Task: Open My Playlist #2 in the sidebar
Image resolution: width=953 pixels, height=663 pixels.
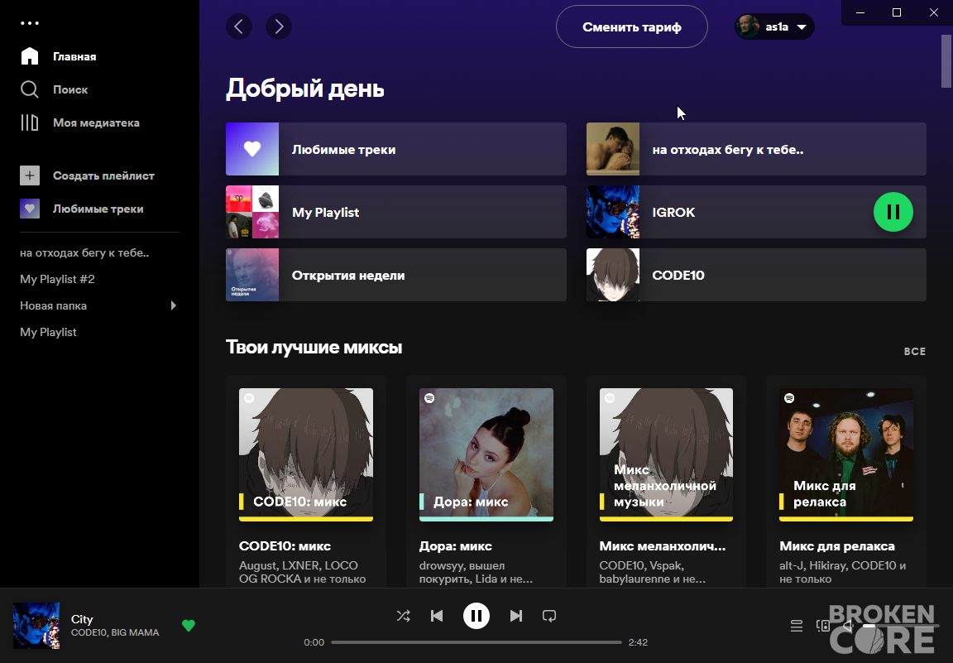Action: tap(57, 279)
